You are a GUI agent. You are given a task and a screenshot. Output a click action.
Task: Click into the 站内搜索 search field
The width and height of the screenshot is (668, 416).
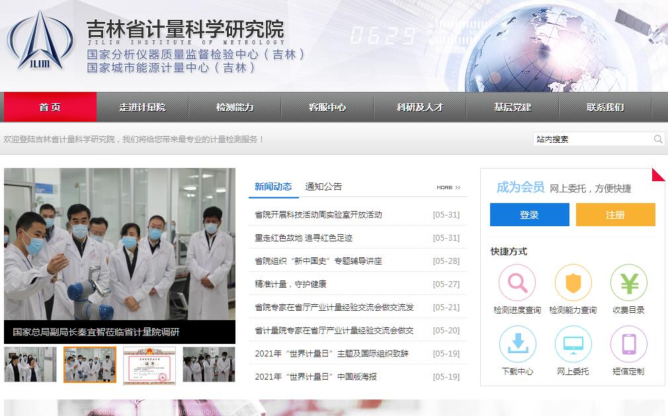592,139
